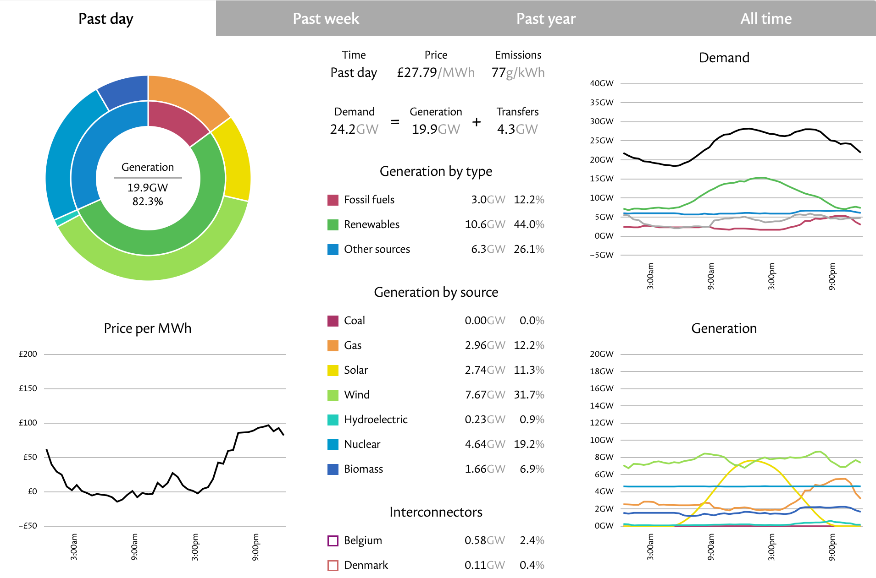Click the Generation by source heading
The height and width of the screenshot is (578, 876).
coord(436,292)
